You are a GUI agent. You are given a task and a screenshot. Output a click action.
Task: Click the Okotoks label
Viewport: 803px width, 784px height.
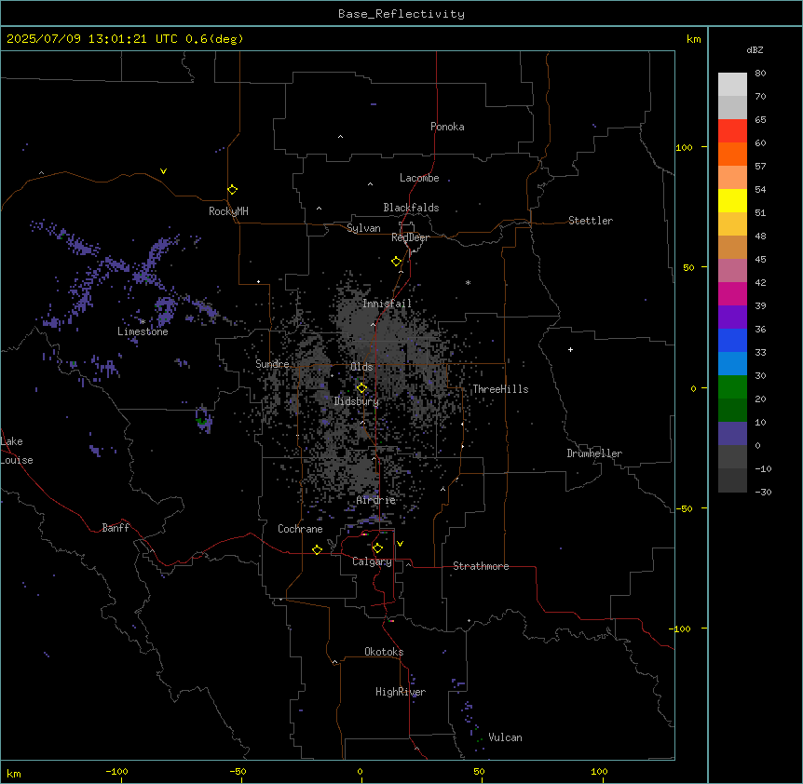(x=384, y=652)
